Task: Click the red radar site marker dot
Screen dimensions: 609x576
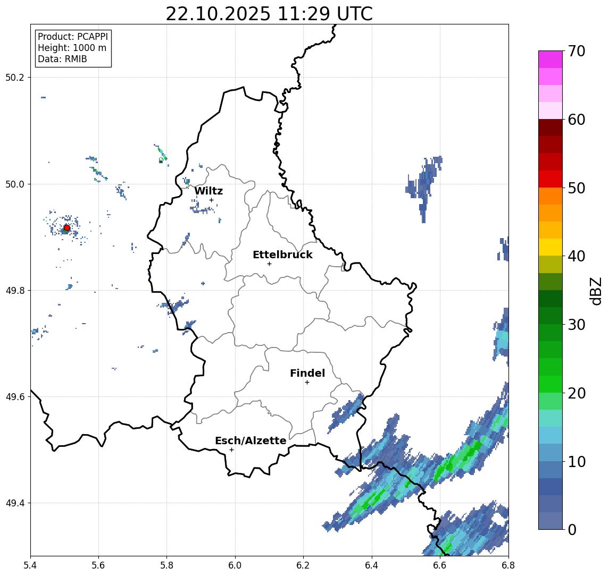Action: (x=67, y=228)
